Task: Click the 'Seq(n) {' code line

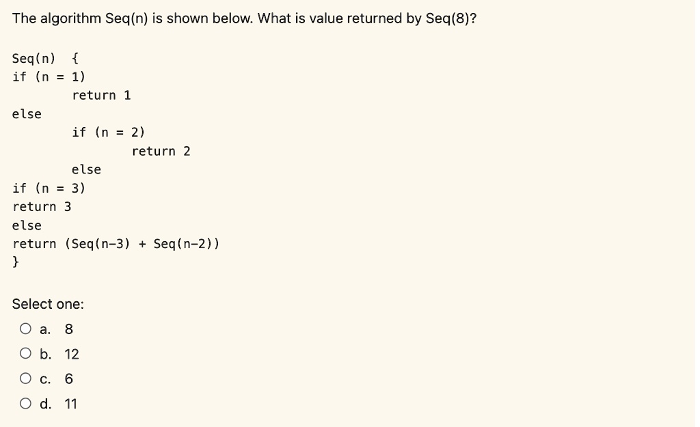Action: coord(46,59)
